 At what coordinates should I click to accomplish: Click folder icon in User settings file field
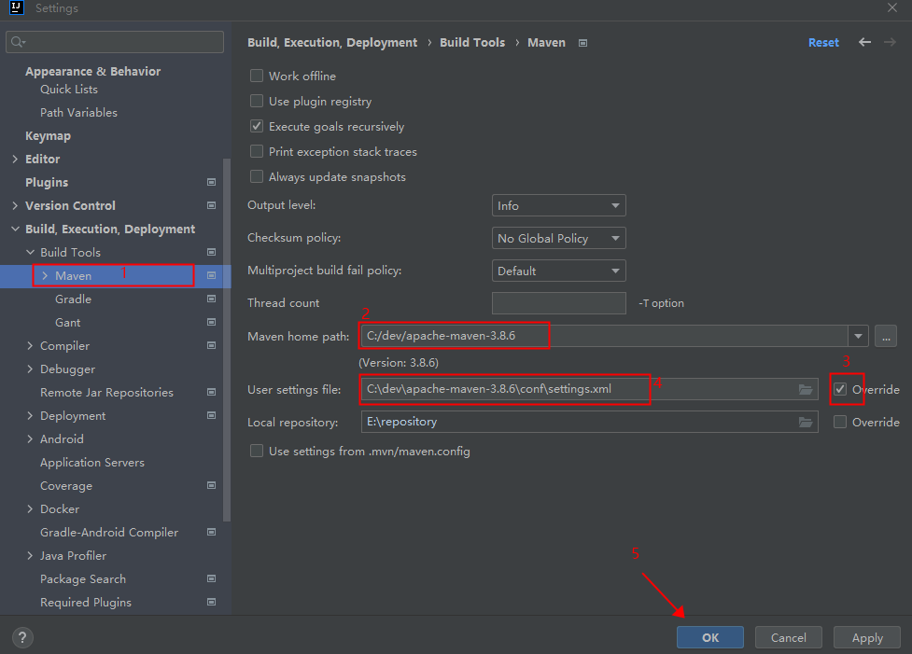click(806, 389)
